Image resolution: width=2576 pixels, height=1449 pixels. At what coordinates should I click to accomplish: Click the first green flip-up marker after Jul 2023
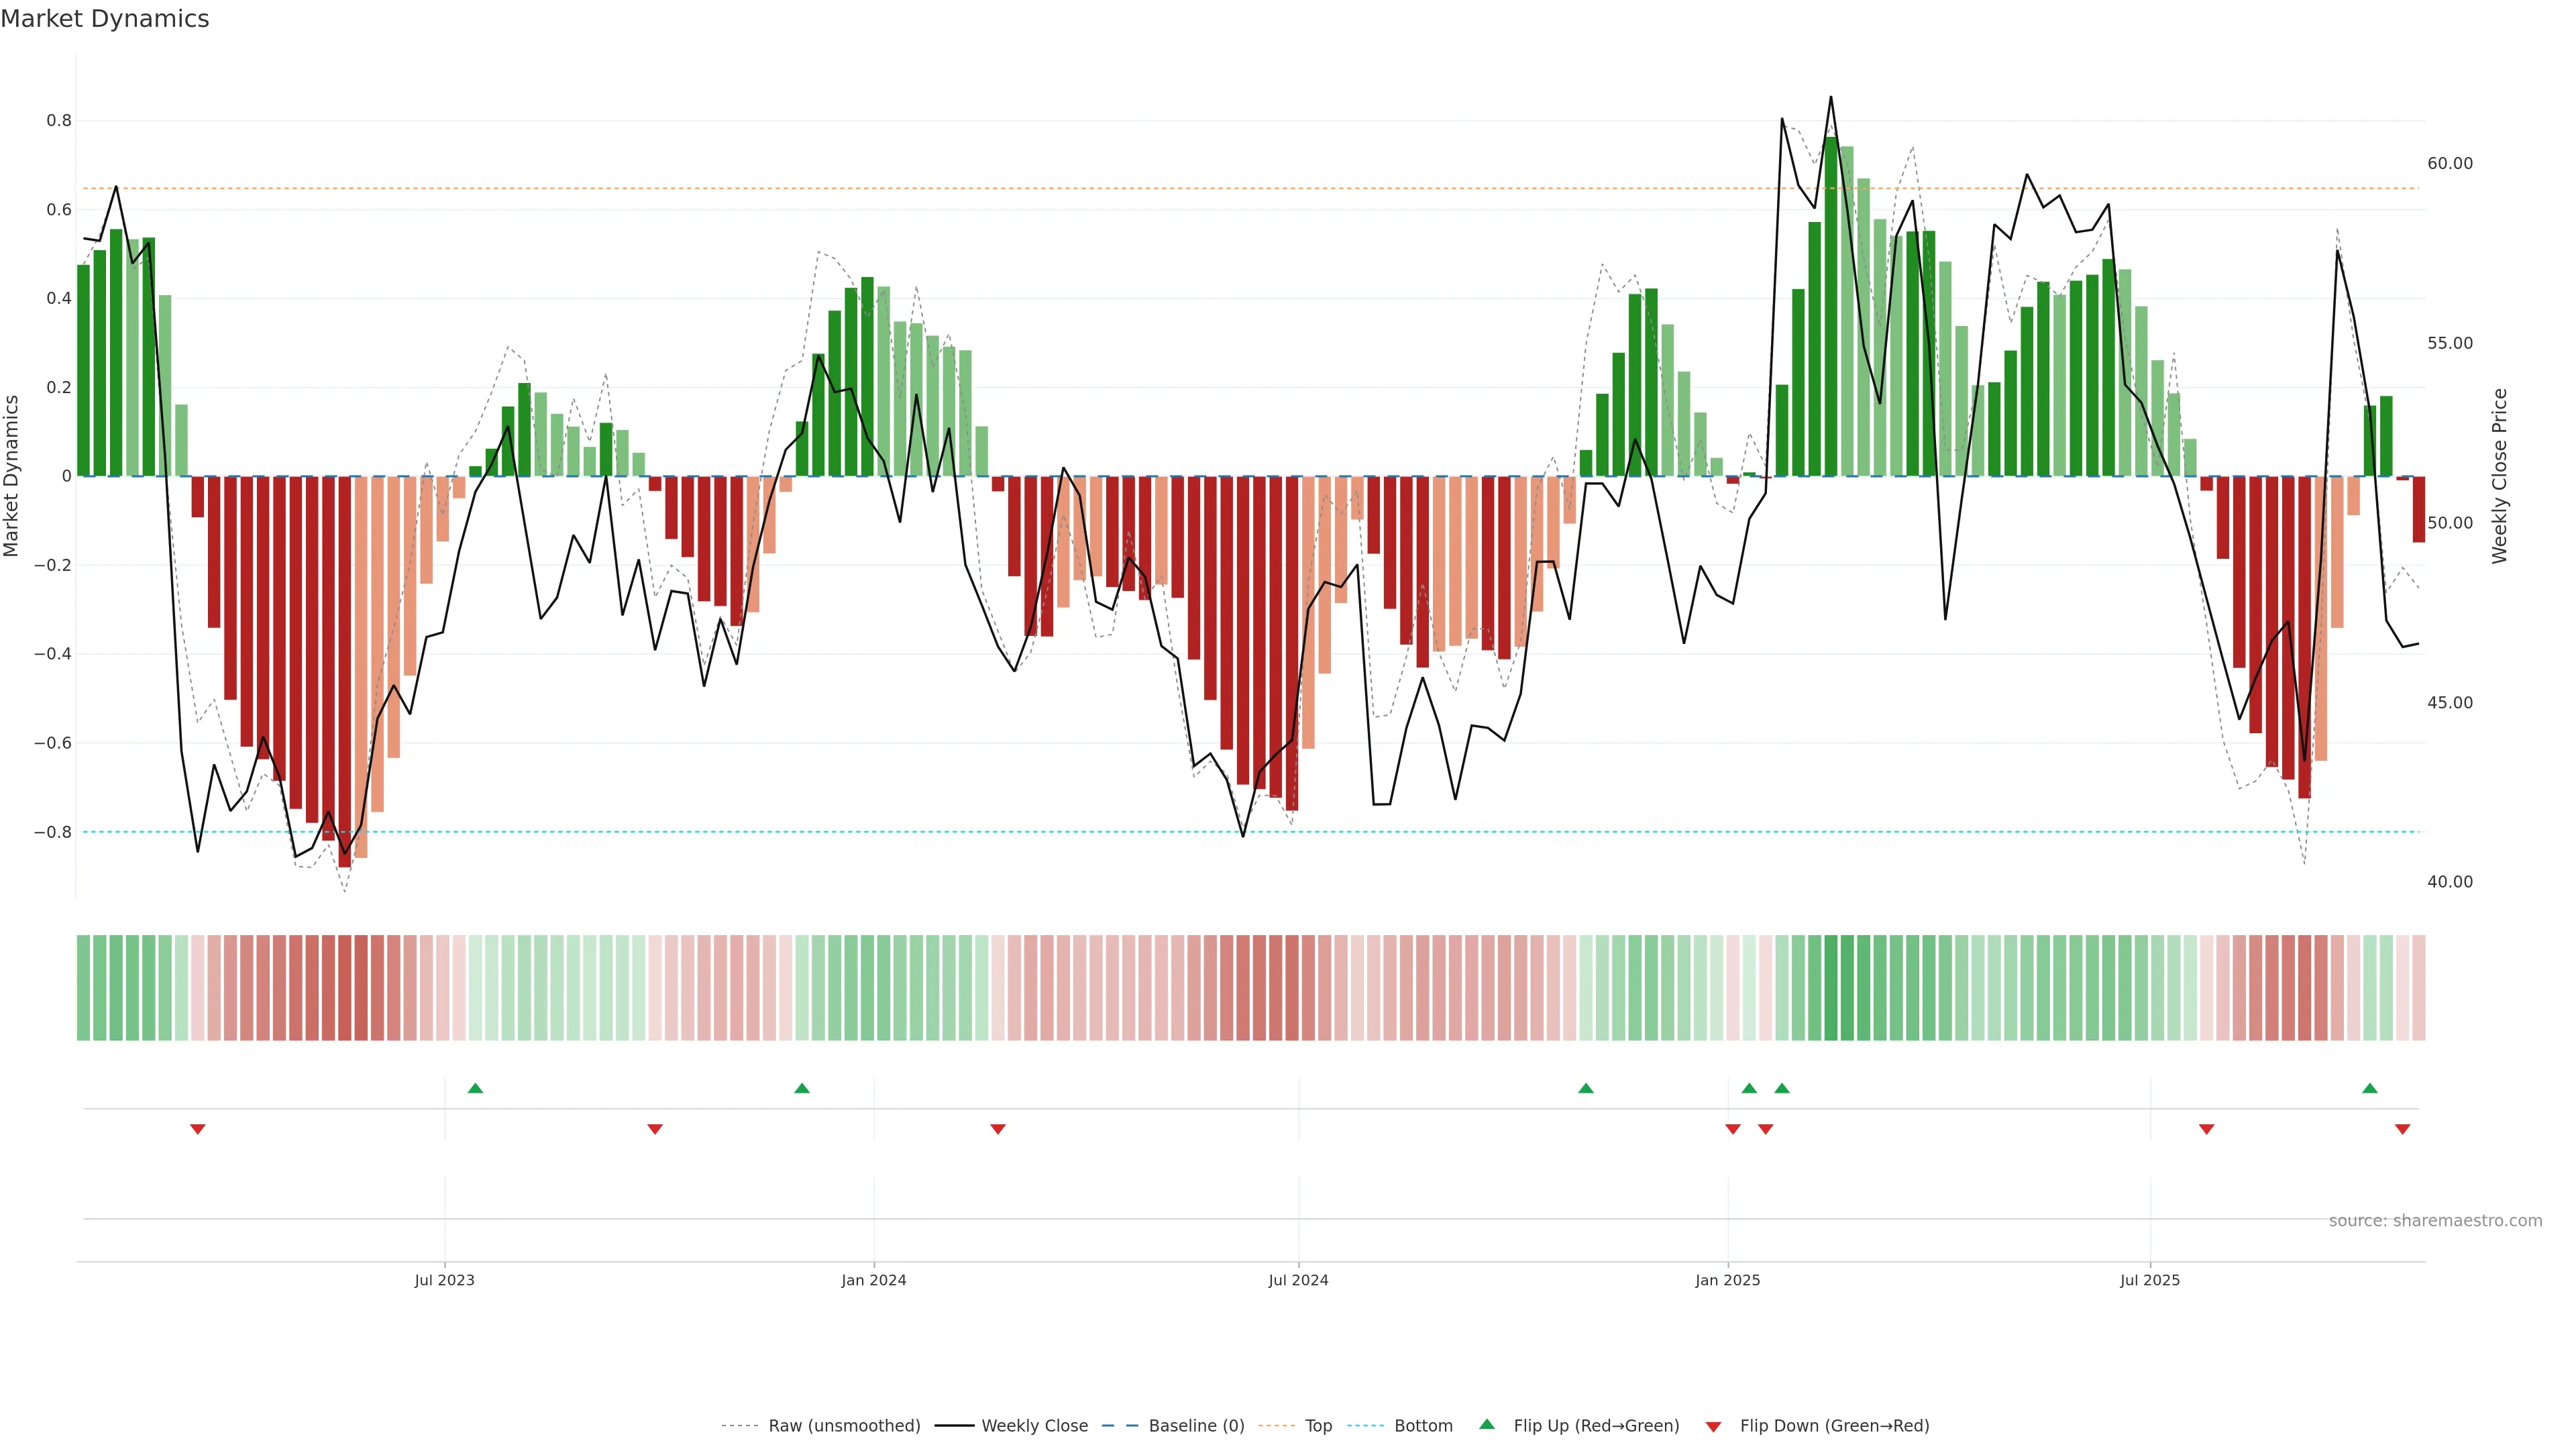coord(475,1088)
